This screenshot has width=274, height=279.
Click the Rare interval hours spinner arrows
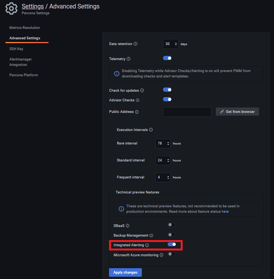[x=168, y=143]
